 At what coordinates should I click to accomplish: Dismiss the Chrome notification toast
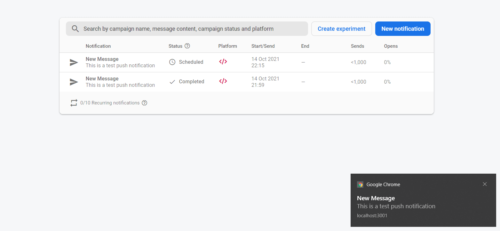(485, 184)
